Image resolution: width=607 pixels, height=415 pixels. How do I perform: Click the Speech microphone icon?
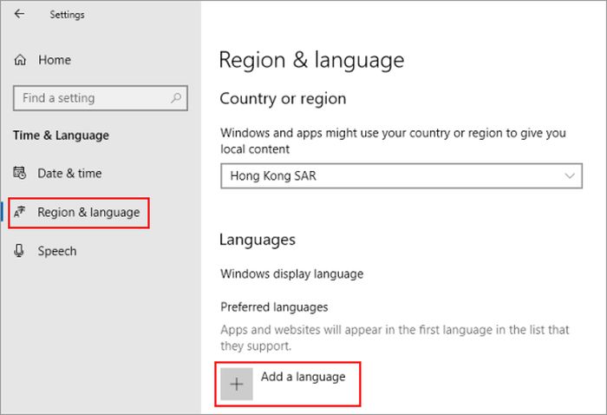[21, 251]
